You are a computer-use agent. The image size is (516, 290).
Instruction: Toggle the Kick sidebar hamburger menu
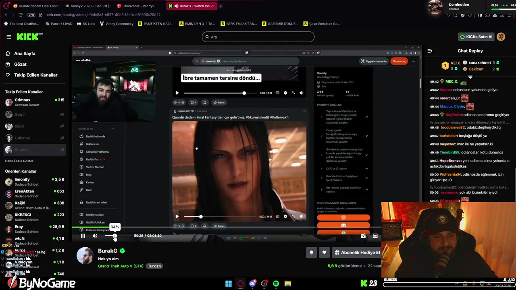(9, 37)
